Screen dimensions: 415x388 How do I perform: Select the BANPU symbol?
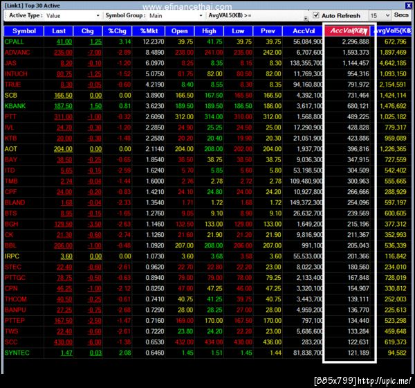15,310
